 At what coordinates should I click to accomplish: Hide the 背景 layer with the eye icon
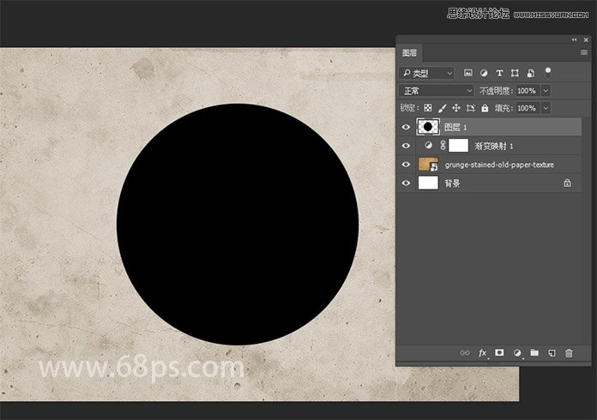407,183
